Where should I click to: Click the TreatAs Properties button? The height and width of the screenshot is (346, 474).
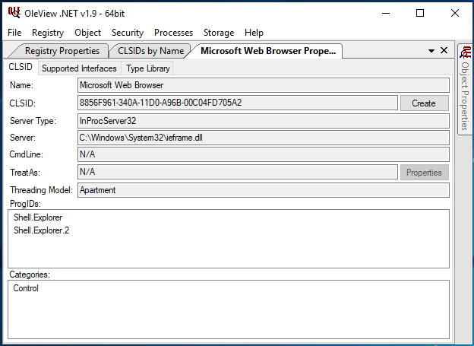(x=424, y=173)
